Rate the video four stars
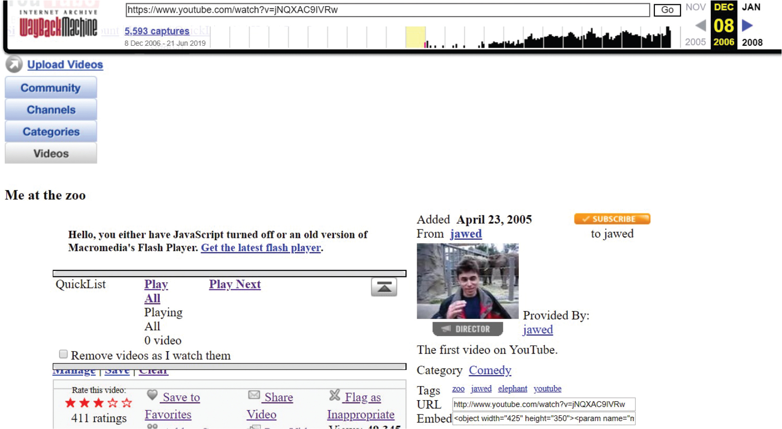 (x=112, y=403)
